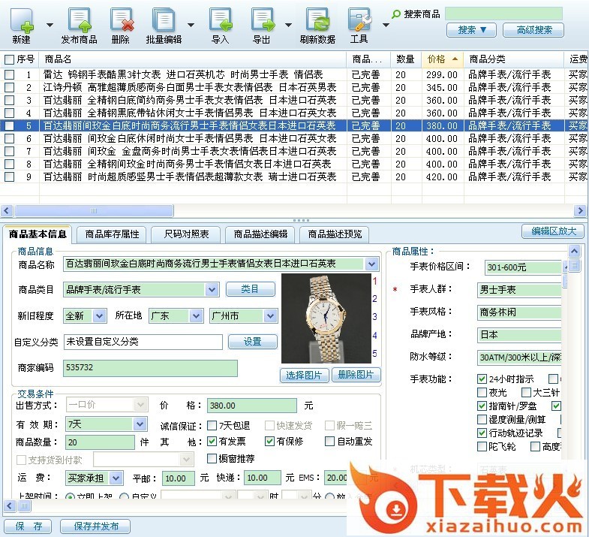Click the 导出 export icon

(261, 22)
